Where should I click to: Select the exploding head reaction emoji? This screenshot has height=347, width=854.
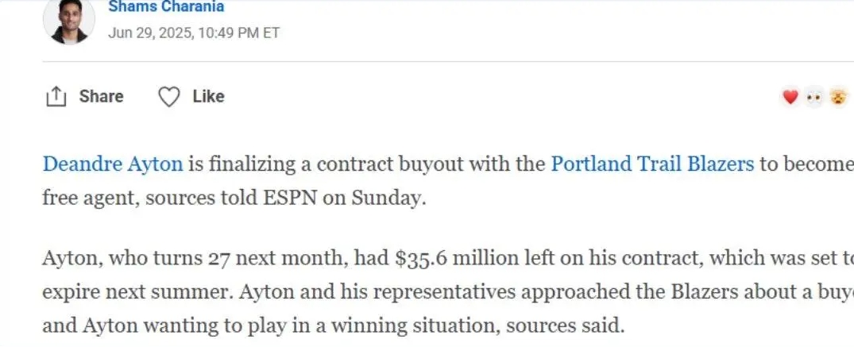839,97
